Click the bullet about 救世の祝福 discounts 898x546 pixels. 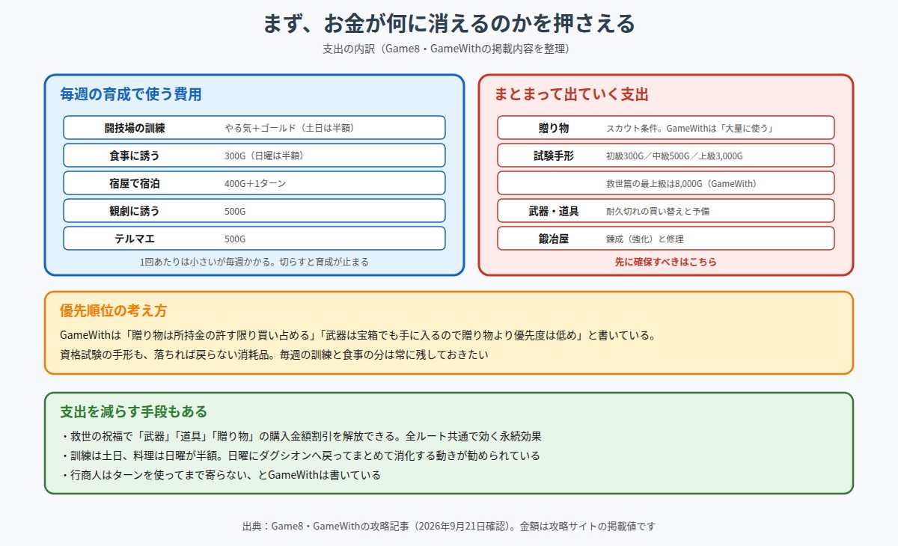(301, 436)
